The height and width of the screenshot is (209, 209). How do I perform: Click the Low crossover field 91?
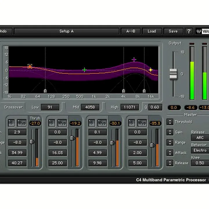click(50, 107)
